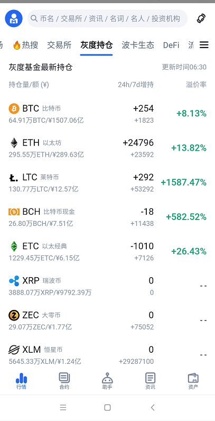Open the hamburger category menu
This screenshot has height=421, width=215.
click(x=204, y=45)
